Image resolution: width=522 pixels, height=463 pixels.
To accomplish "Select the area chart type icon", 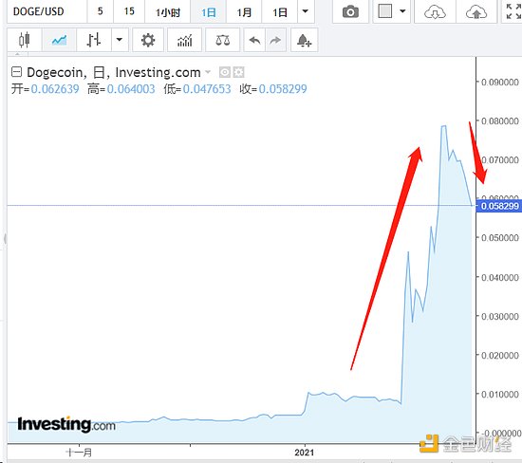I will [59, 40].
